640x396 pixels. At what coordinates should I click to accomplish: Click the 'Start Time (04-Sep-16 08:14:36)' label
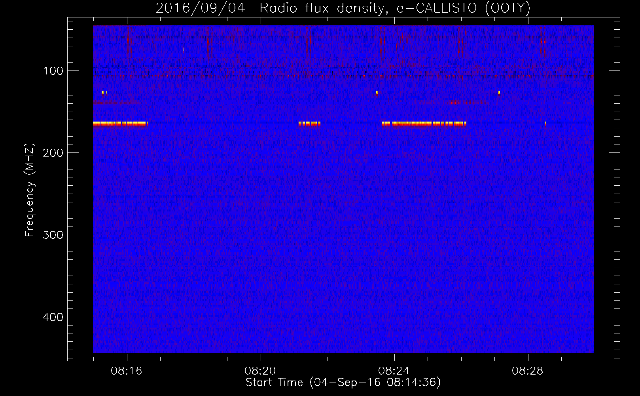point(343,383)
